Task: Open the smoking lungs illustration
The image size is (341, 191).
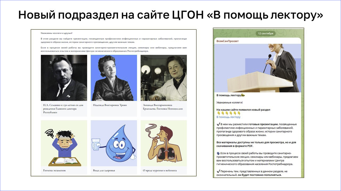Action: [x=164, y=143]
